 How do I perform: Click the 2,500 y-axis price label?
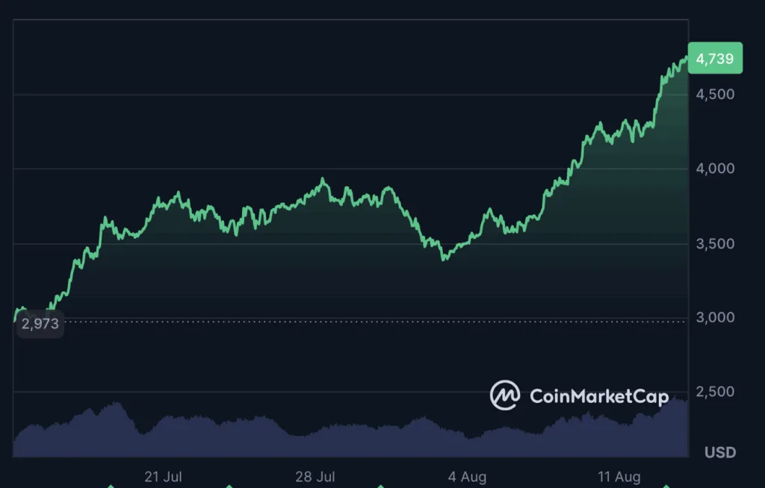(716, 392)
